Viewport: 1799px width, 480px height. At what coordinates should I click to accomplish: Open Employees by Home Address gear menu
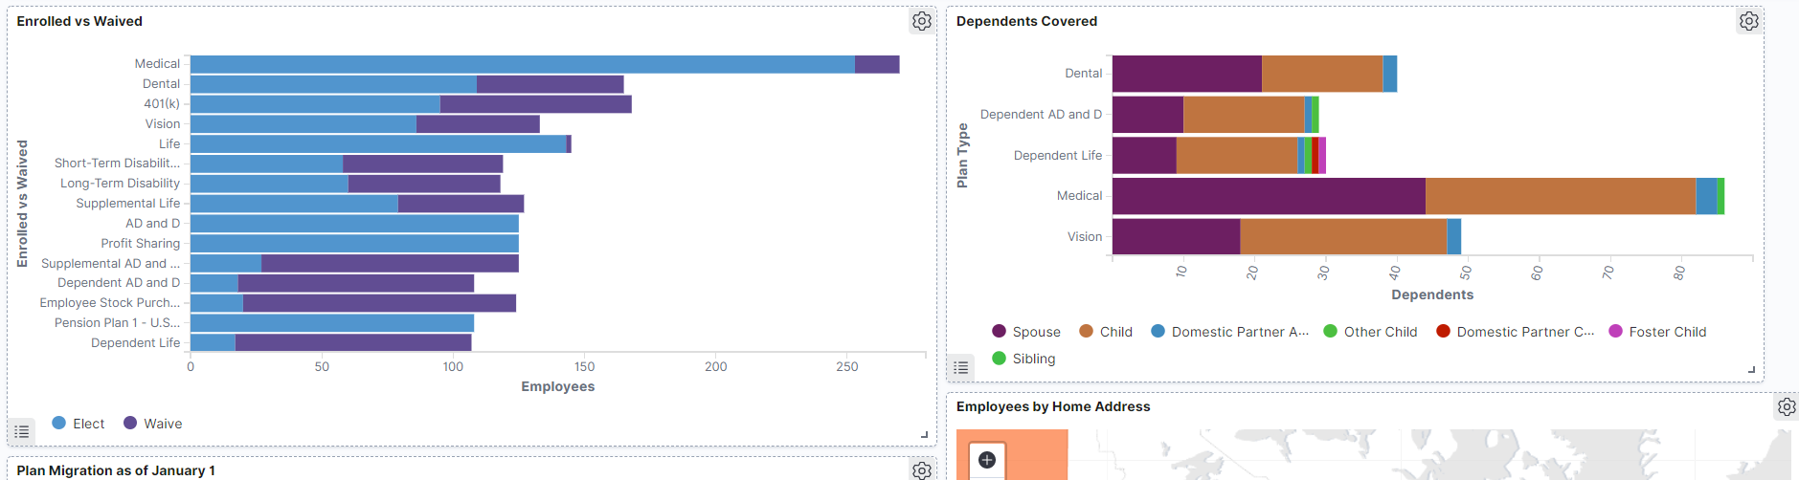[1786, 407]
